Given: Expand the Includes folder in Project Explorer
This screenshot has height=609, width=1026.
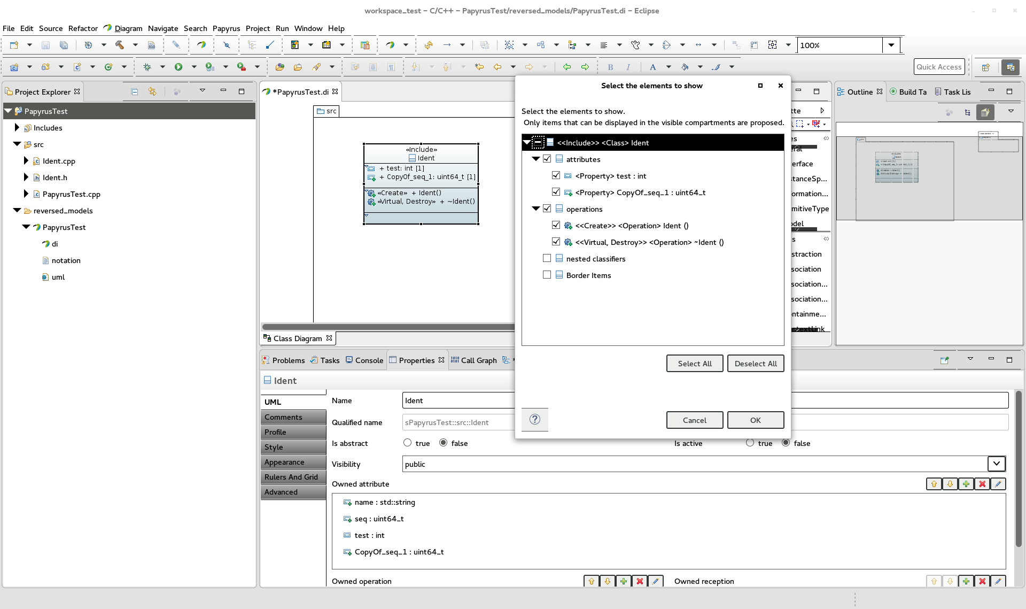Looking at the screenshot, I should [x=17, y=127].
